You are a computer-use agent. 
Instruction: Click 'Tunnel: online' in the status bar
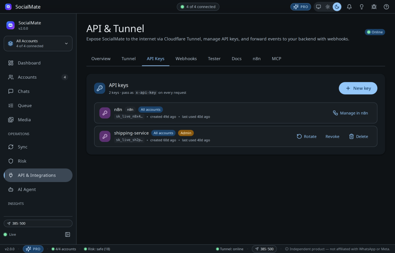[230, 249]
